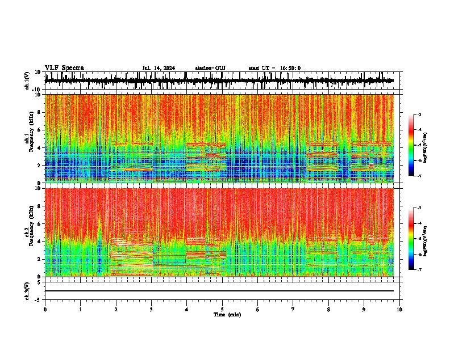Screen dimensions: 450x347
Task: Click the 0 tick on the time axis
Action: [x=45, y=310]
